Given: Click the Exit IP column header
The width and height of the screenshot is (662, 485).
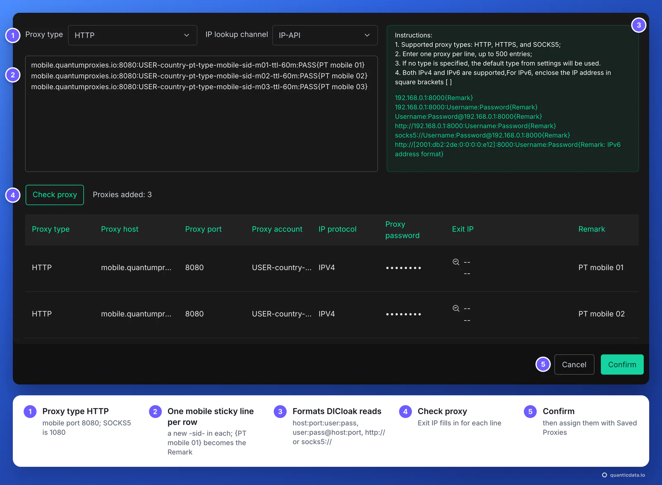Looking at the screenshot, I should (x=463, y=229).
